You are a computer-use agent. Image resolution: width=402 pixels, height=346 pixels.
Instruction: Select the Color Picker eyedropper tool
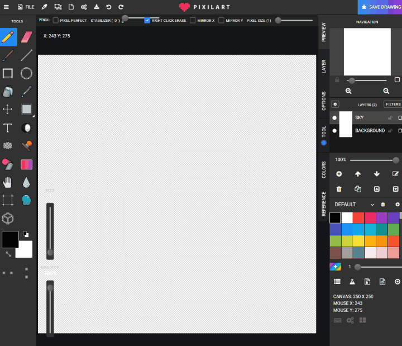point(26,92)
